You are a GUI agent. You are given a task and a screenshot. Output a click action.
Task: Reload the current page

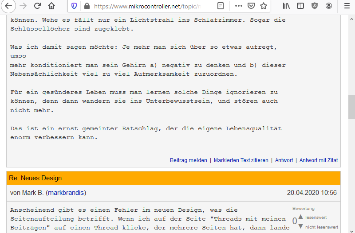click(37, 6)
